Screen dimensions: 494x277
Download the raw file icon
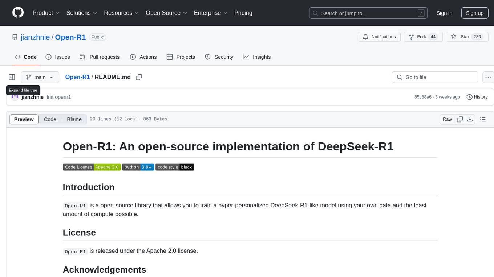pos(470,119)
